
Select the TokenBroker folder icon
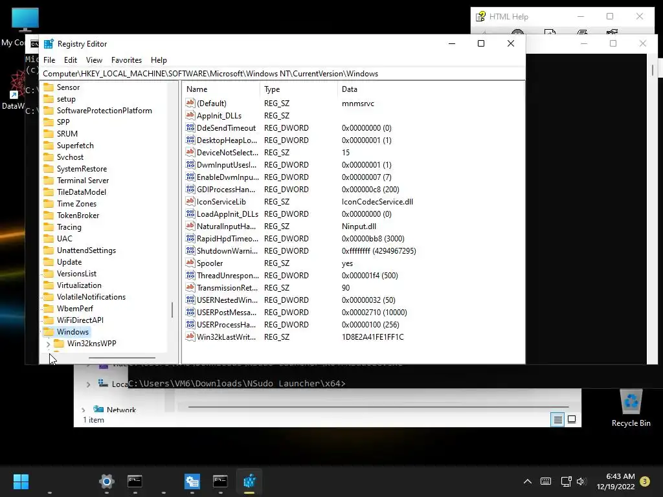[49, 215]
